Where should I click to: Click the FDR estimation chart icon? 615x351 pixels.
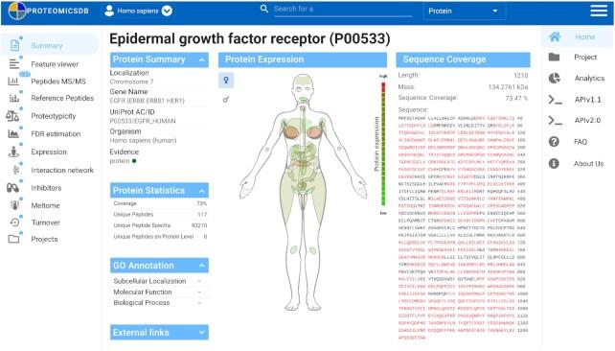13,134
